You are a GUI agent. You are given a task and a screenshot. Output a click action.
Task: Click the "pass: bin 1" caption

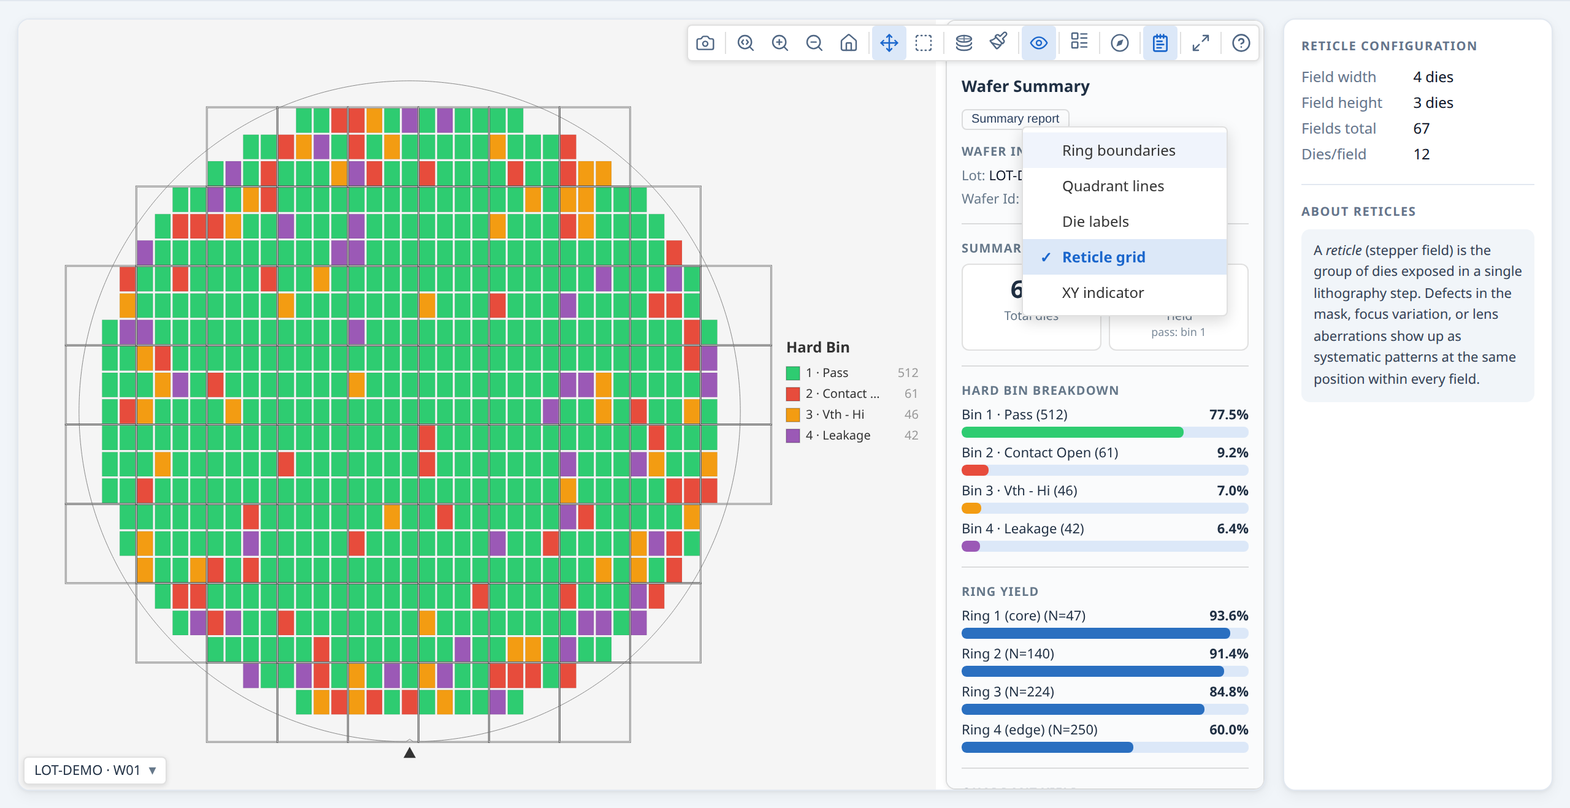[1178, 332]
